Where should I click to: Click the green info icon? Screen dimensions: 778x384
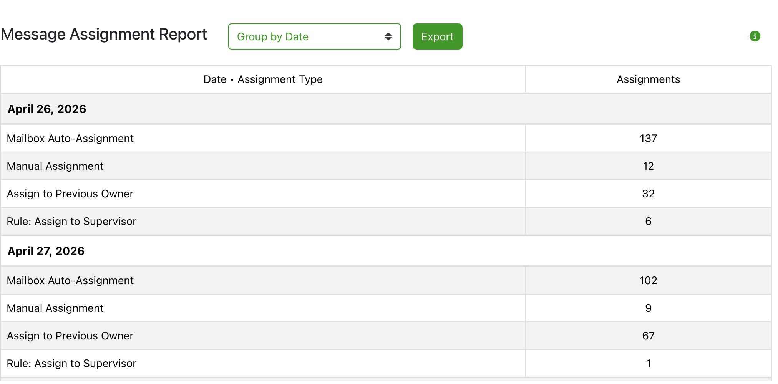[755, 36]
